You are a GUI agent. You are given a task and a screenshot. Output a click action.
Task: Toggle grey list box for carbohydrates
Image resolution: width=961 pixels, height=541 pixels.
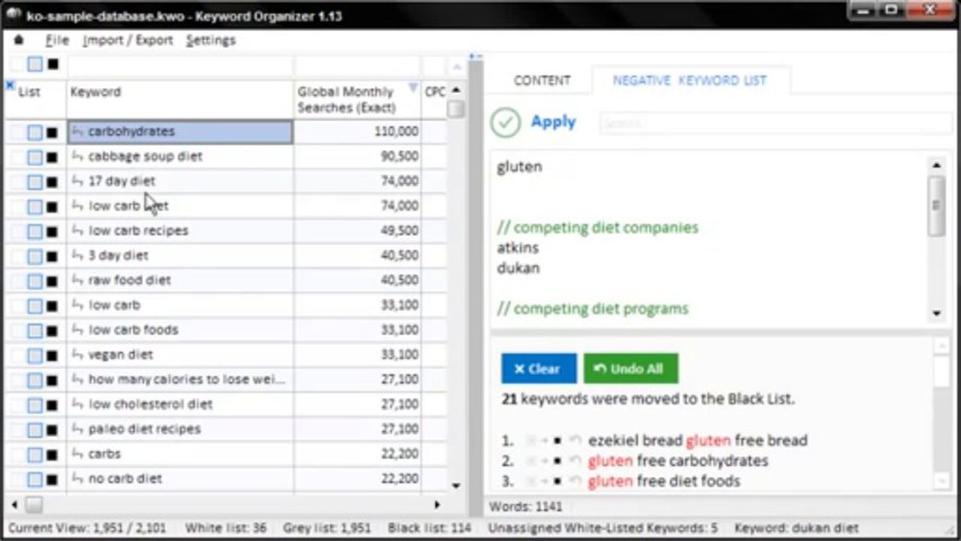[x=35, y=132]
